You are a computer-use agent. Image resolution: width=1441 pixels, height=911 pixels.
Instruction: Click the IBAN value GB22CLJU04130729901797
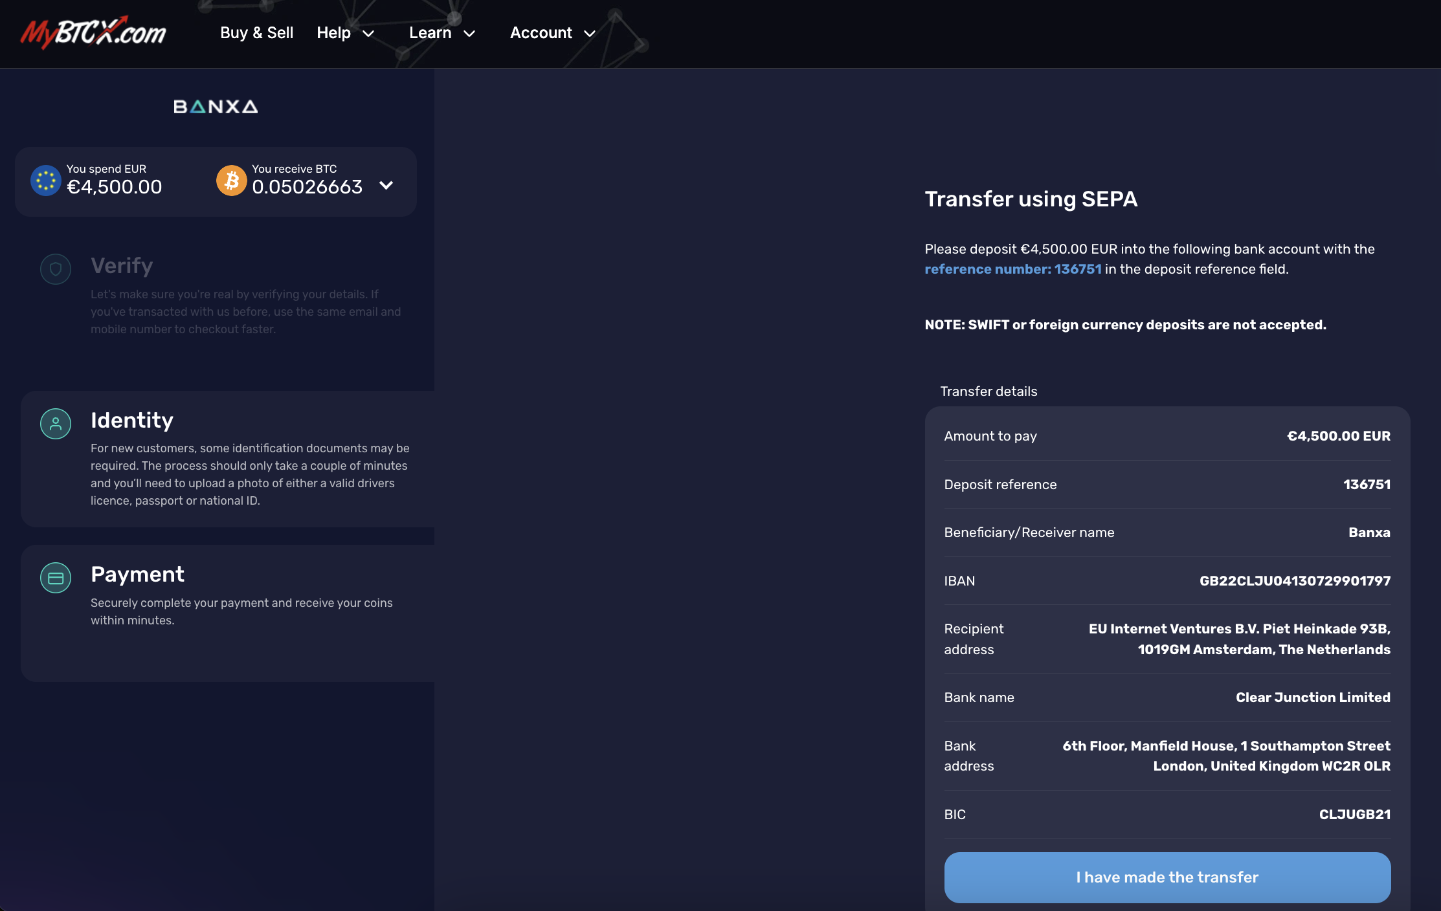click(1295, 581)
